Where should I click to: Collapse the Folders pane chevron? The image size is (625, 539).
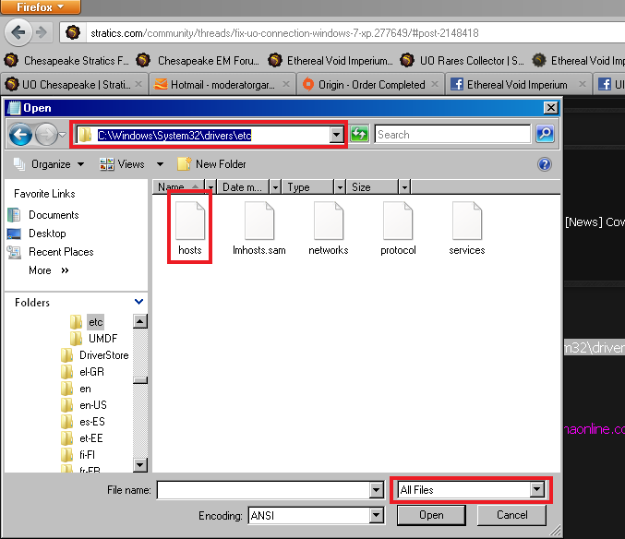coord(138,302)
